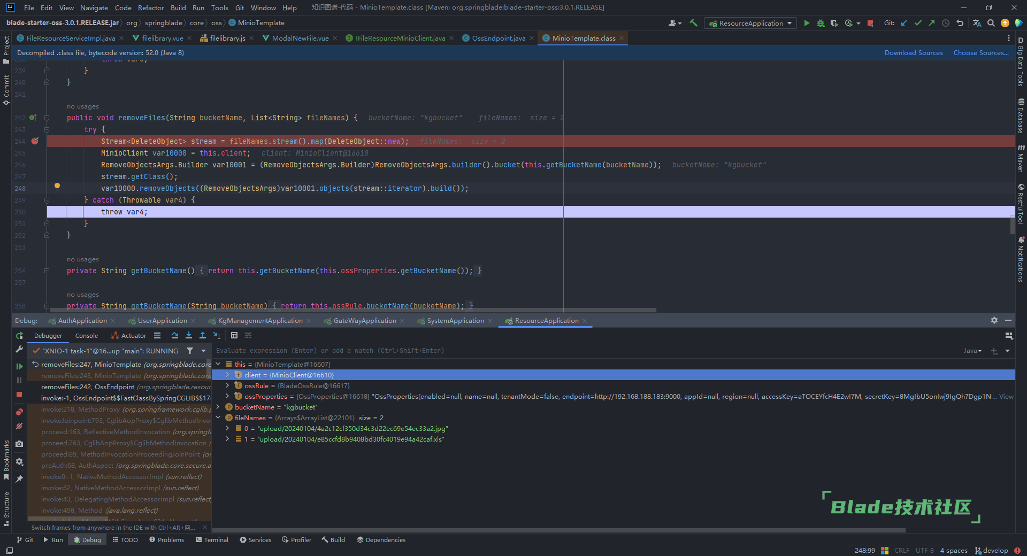The image size is (1027, 556).
Task: Toggle the Database tool window on the right stripe
Action: coord(1021,116)
